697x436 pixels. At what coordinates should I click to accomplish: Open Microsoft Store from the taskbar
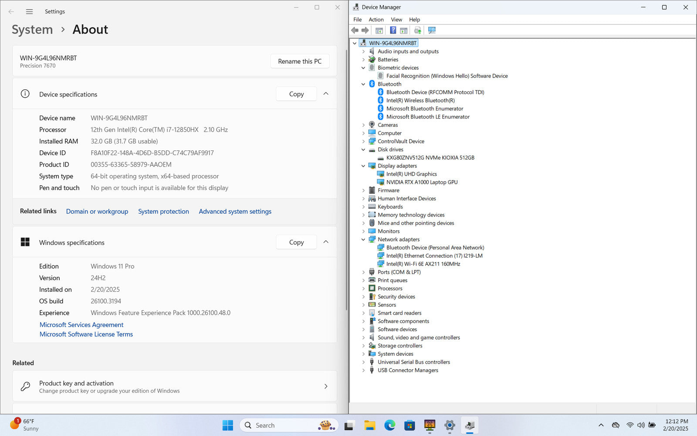[409, 426]
